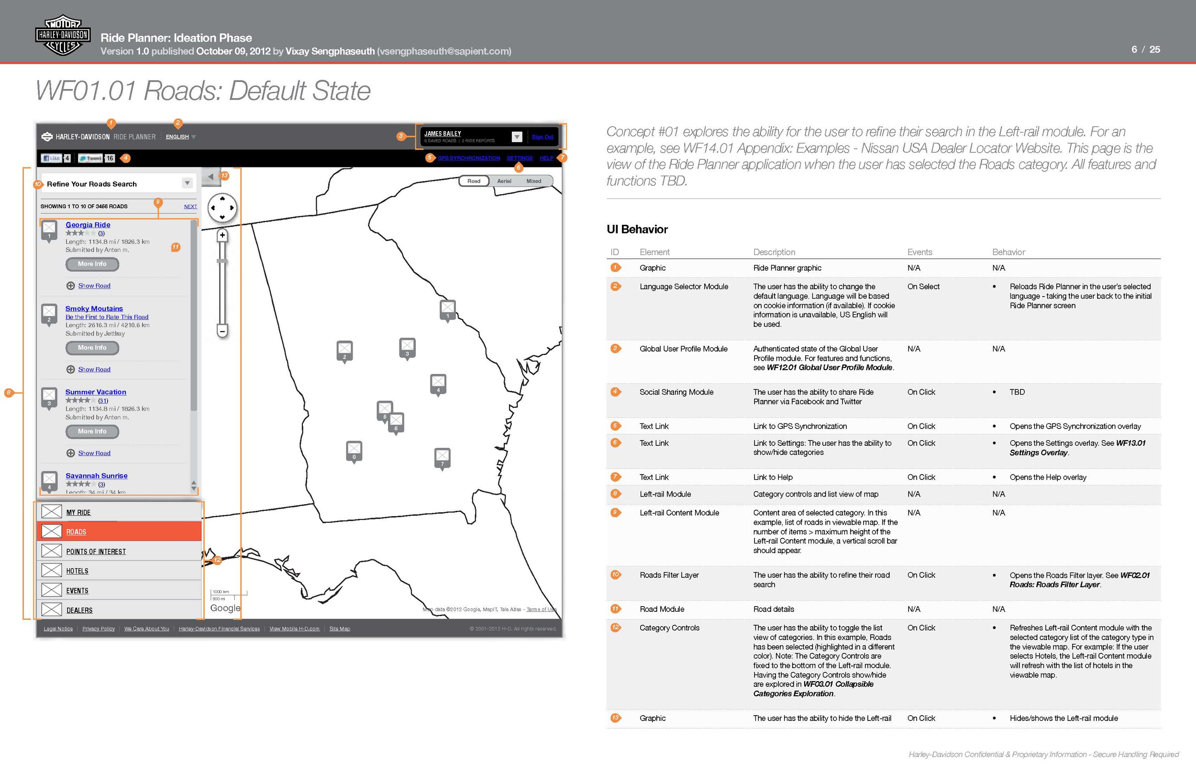The width and height of the screenshot is (1196, 774).
Task: Click the Harley-Davidson Motor Cycles logo in page header
Action: (x=63, y=34)
